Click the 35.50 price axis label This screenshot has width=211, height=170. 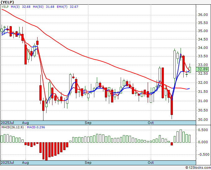[x=203, y=23]
